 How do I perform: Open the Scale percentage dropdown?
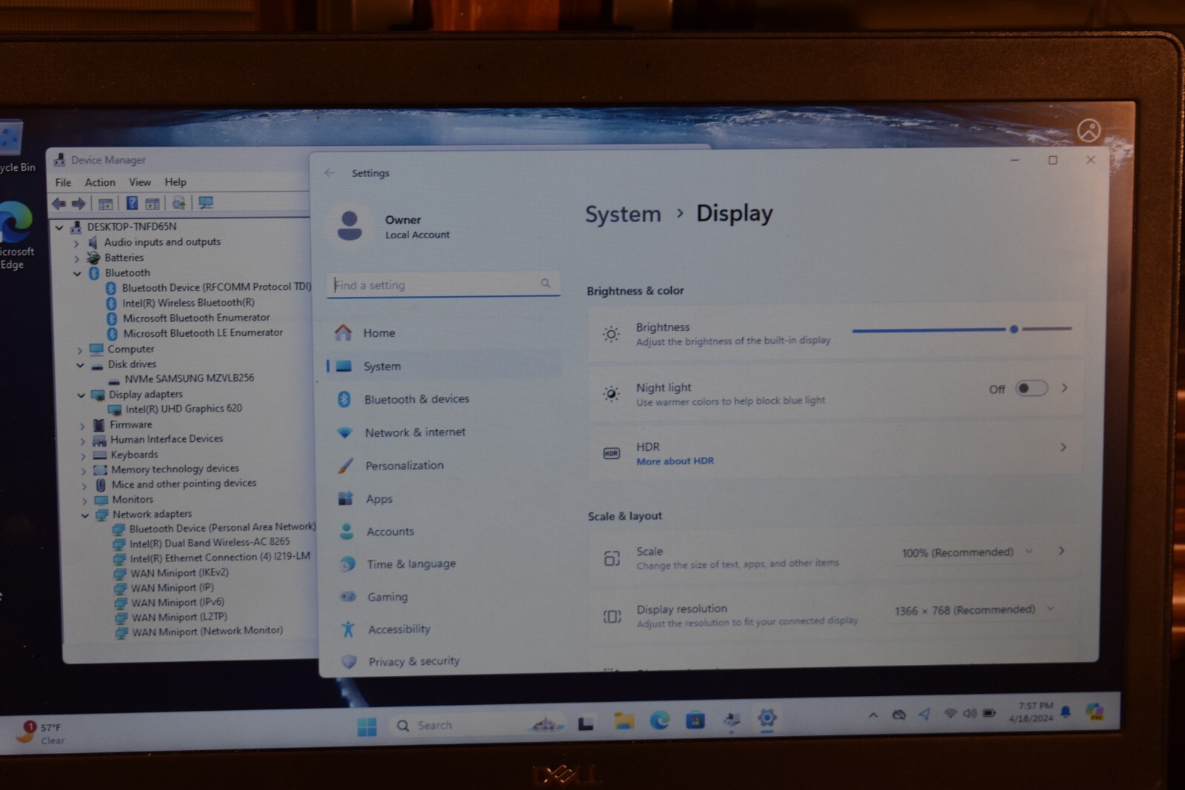[x=967, y=552]
